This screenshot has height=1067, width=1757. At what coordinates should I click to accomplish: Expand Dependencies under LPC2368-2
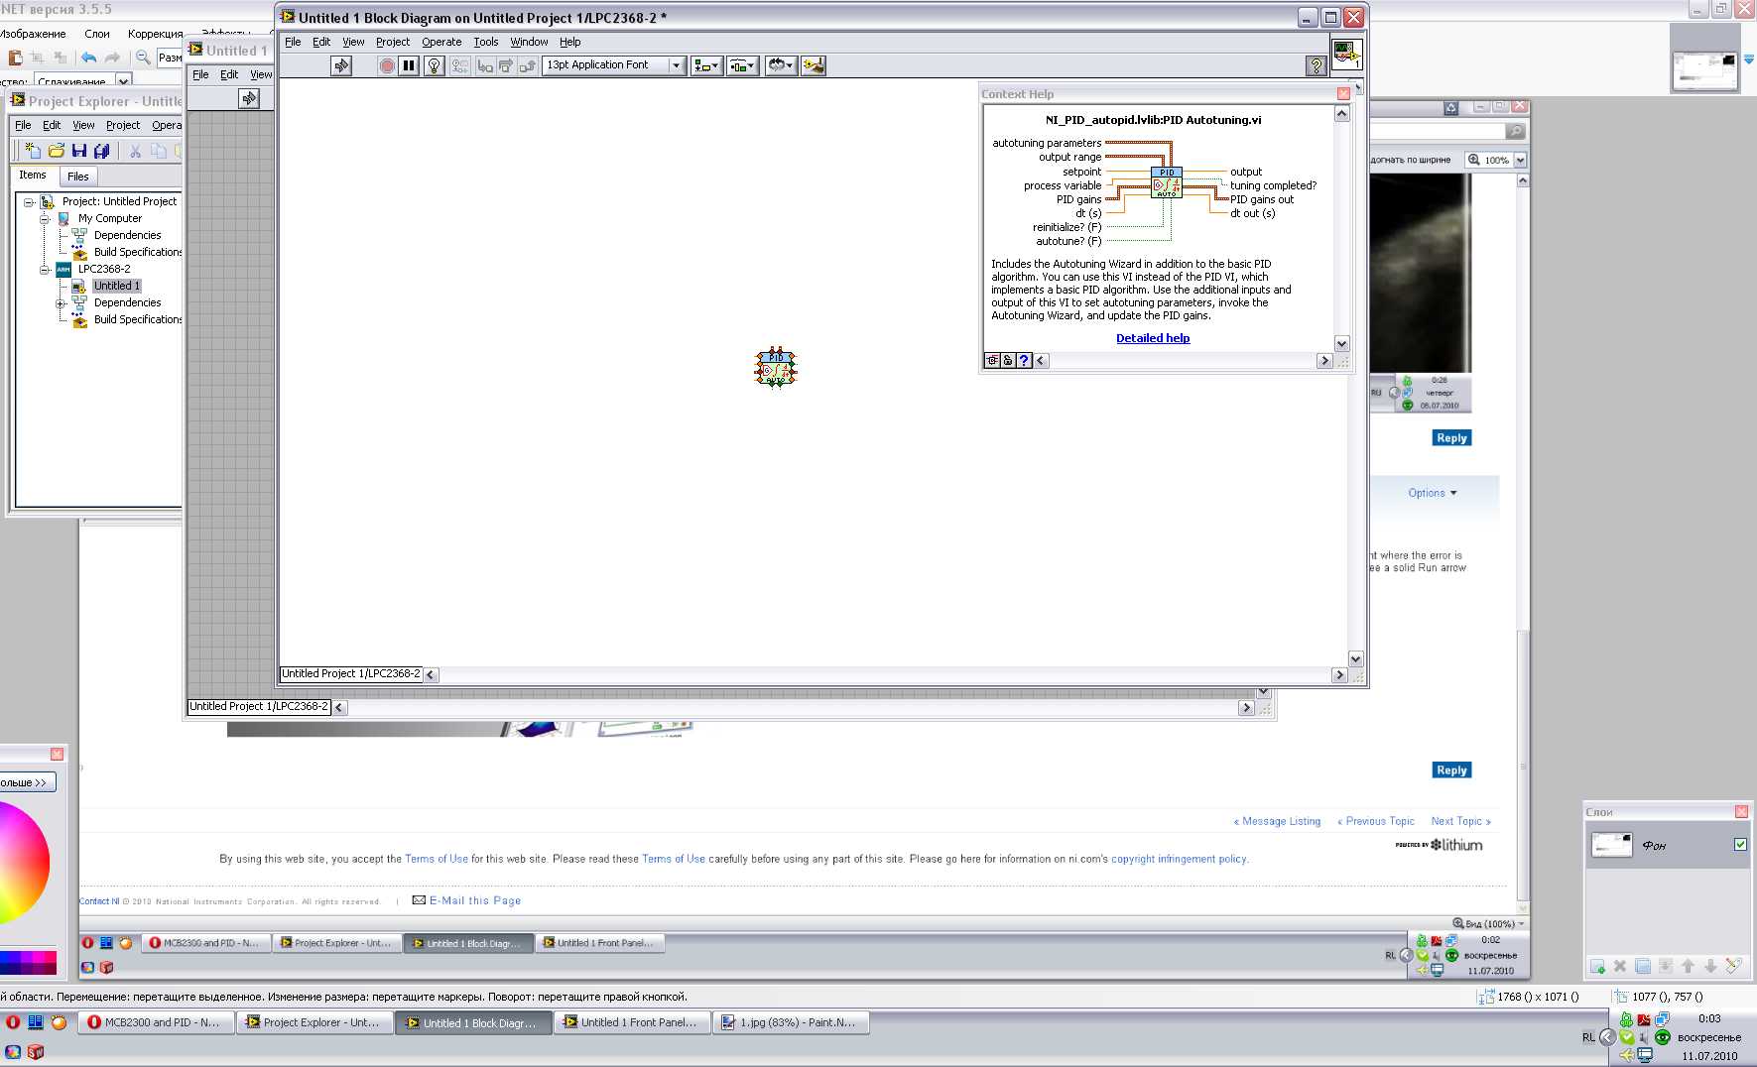pos(61,302)
